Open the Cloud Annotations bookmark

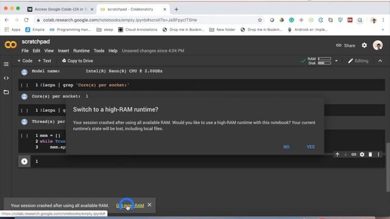[138, 30]
